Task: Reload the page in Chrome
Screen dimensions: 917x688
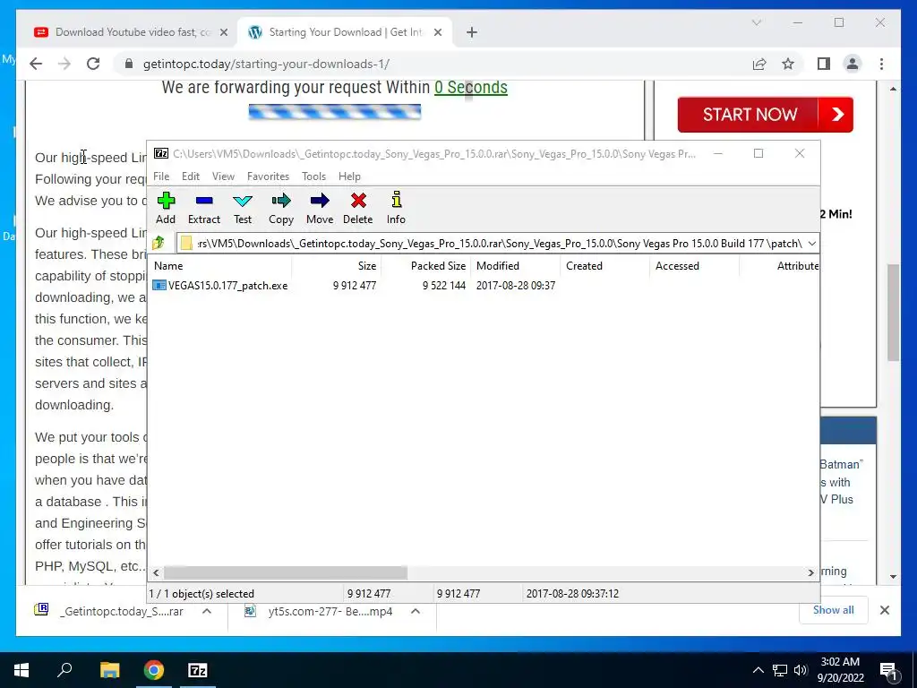Action: click(x=93, y=64)
